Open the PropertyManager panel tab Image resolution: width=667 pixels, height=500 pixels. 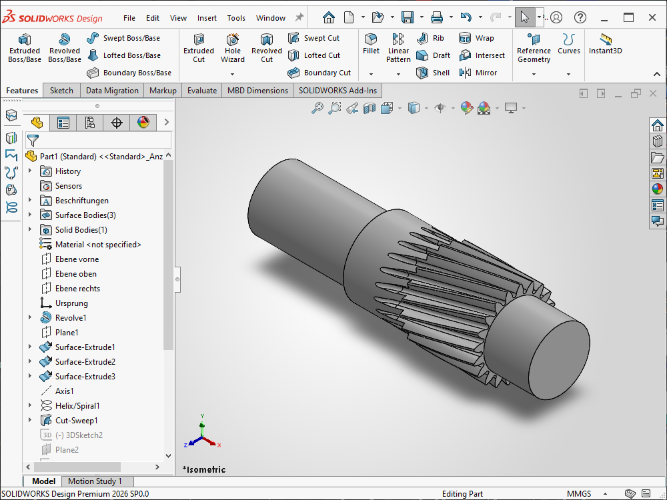[63, 123]
